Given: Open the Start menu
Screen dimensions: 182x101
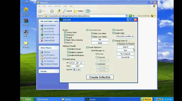Looking at the screenshot, I should tap(27, 99).
